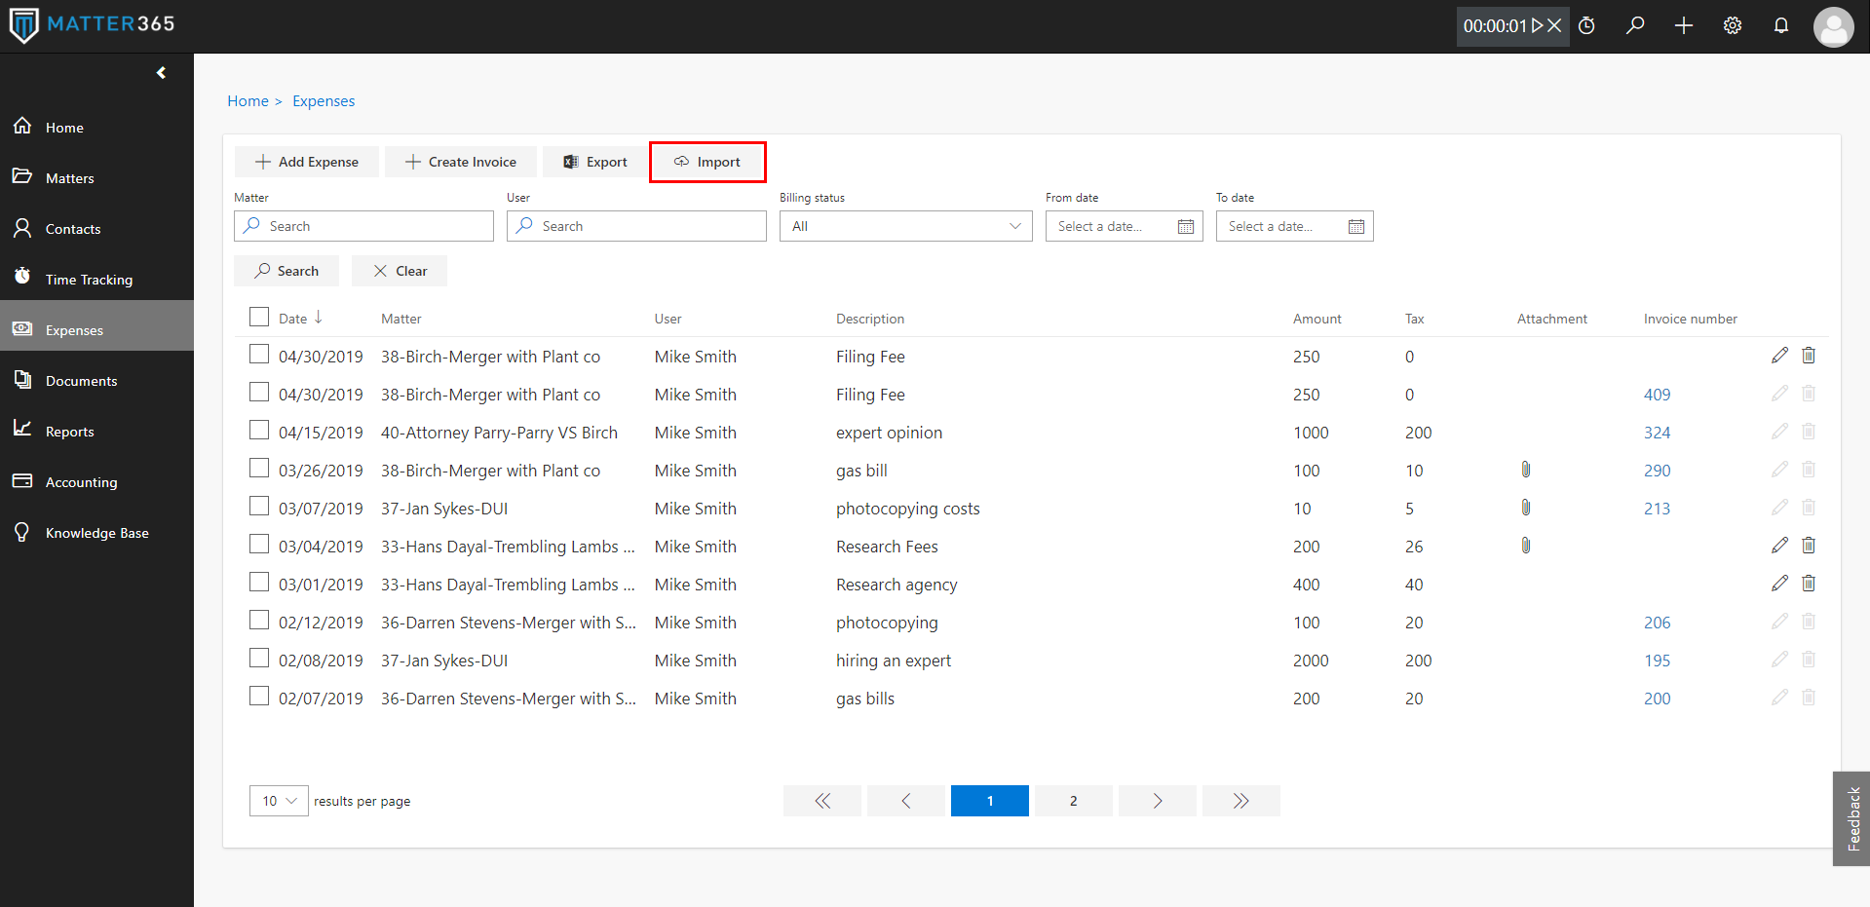Select all expenses with header checkbox
Viewport: 1870px width, 907px height.
point(259,318)
